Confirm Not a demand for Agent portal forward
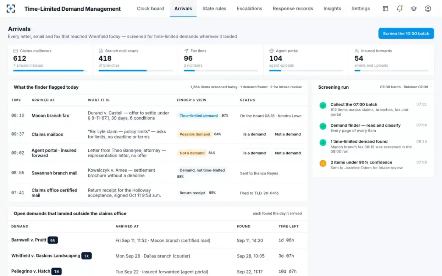The height and width of the screenshot is (276, 442). click(288, 153)
